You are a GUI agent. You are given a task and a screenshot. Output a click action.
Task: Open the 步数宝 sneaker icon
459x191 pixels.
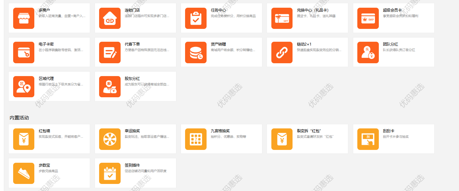click(x=24, y=173)
